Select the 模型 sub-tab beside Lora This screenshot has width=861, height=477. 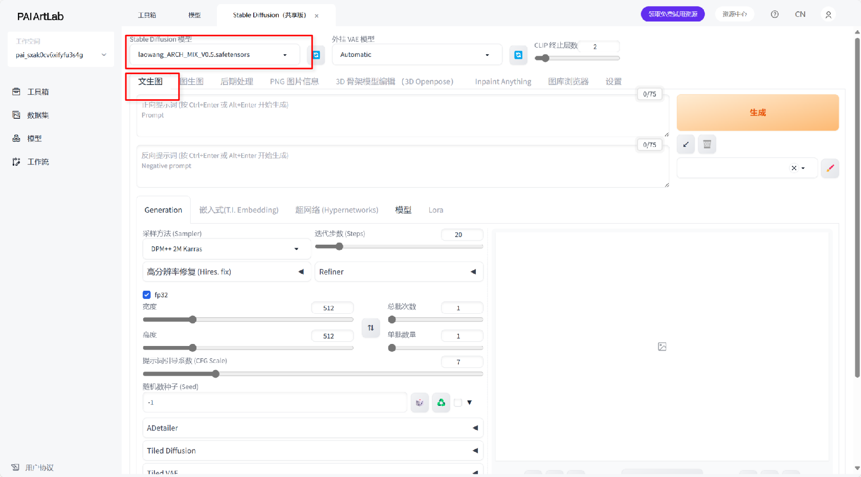[403, 210]
